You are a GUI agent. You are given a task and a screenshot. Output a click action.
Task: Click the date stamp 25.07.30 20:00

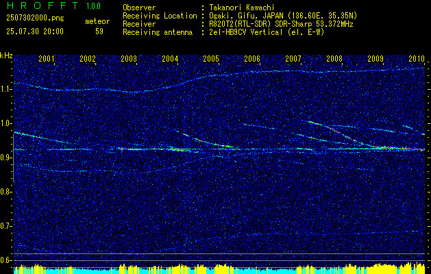[35, 32]
